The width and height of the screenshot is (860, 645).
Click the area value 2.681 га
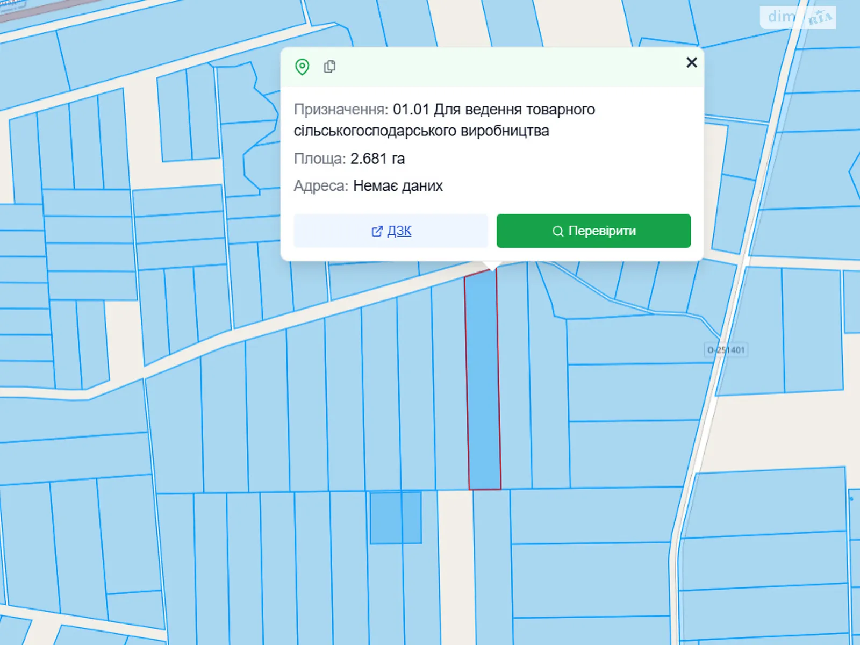(377, 159)
